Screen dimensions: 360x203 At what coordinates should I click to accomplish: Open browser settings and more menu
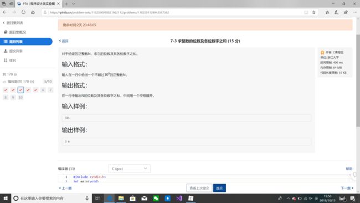355,12
